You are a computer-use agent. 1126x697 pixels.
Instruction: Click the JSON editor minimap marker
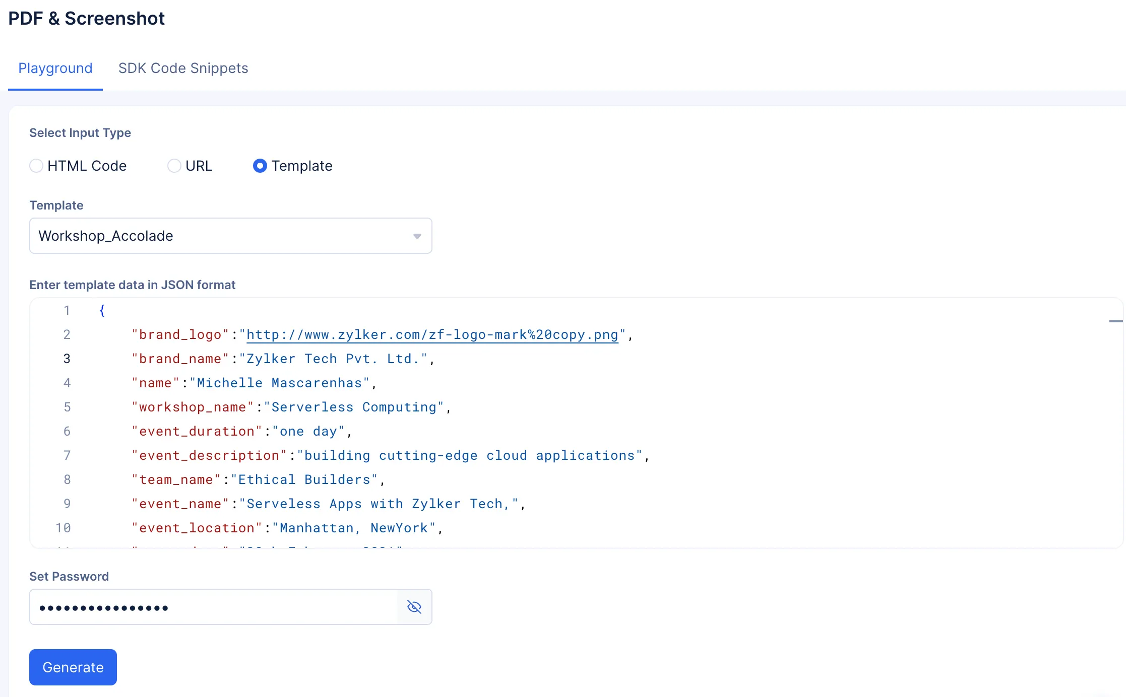coord(1116,321)
